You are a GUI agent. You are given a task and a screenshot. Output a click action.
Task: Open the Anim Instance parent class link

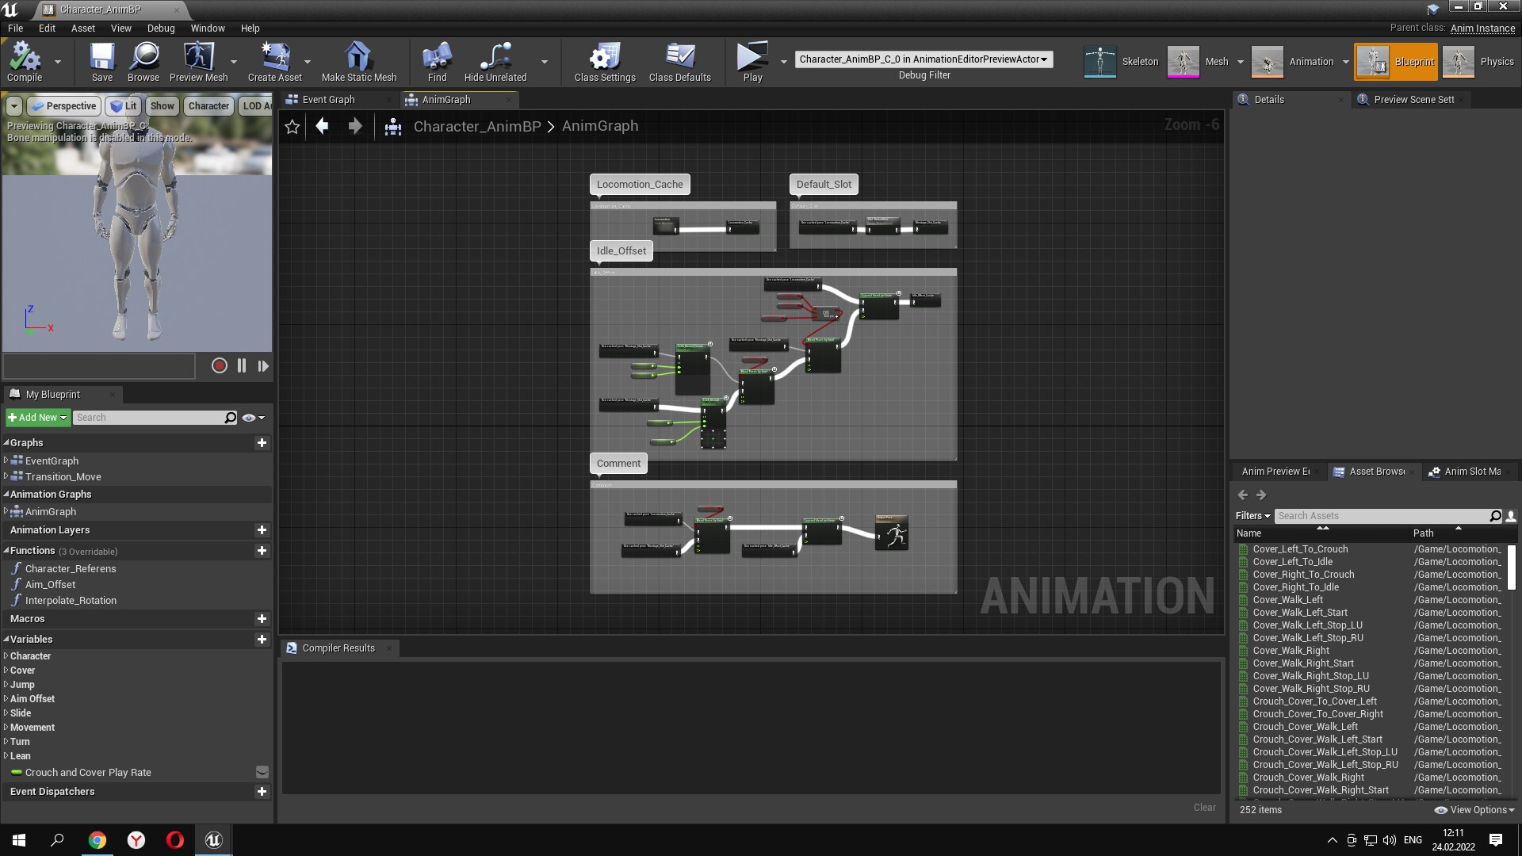point(1482,28)
